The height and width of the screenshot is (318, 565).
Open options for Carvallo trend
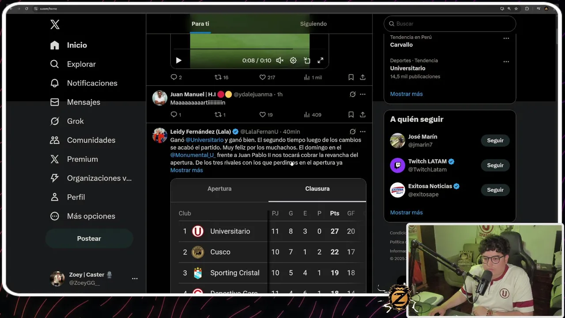(x=506, y=38)
